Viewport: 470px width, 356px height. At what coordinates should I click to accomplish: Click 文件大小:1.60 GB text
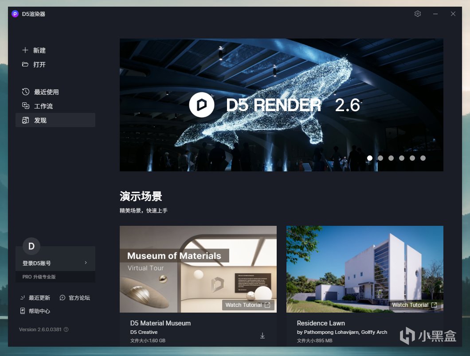click(x=148, y=341)
